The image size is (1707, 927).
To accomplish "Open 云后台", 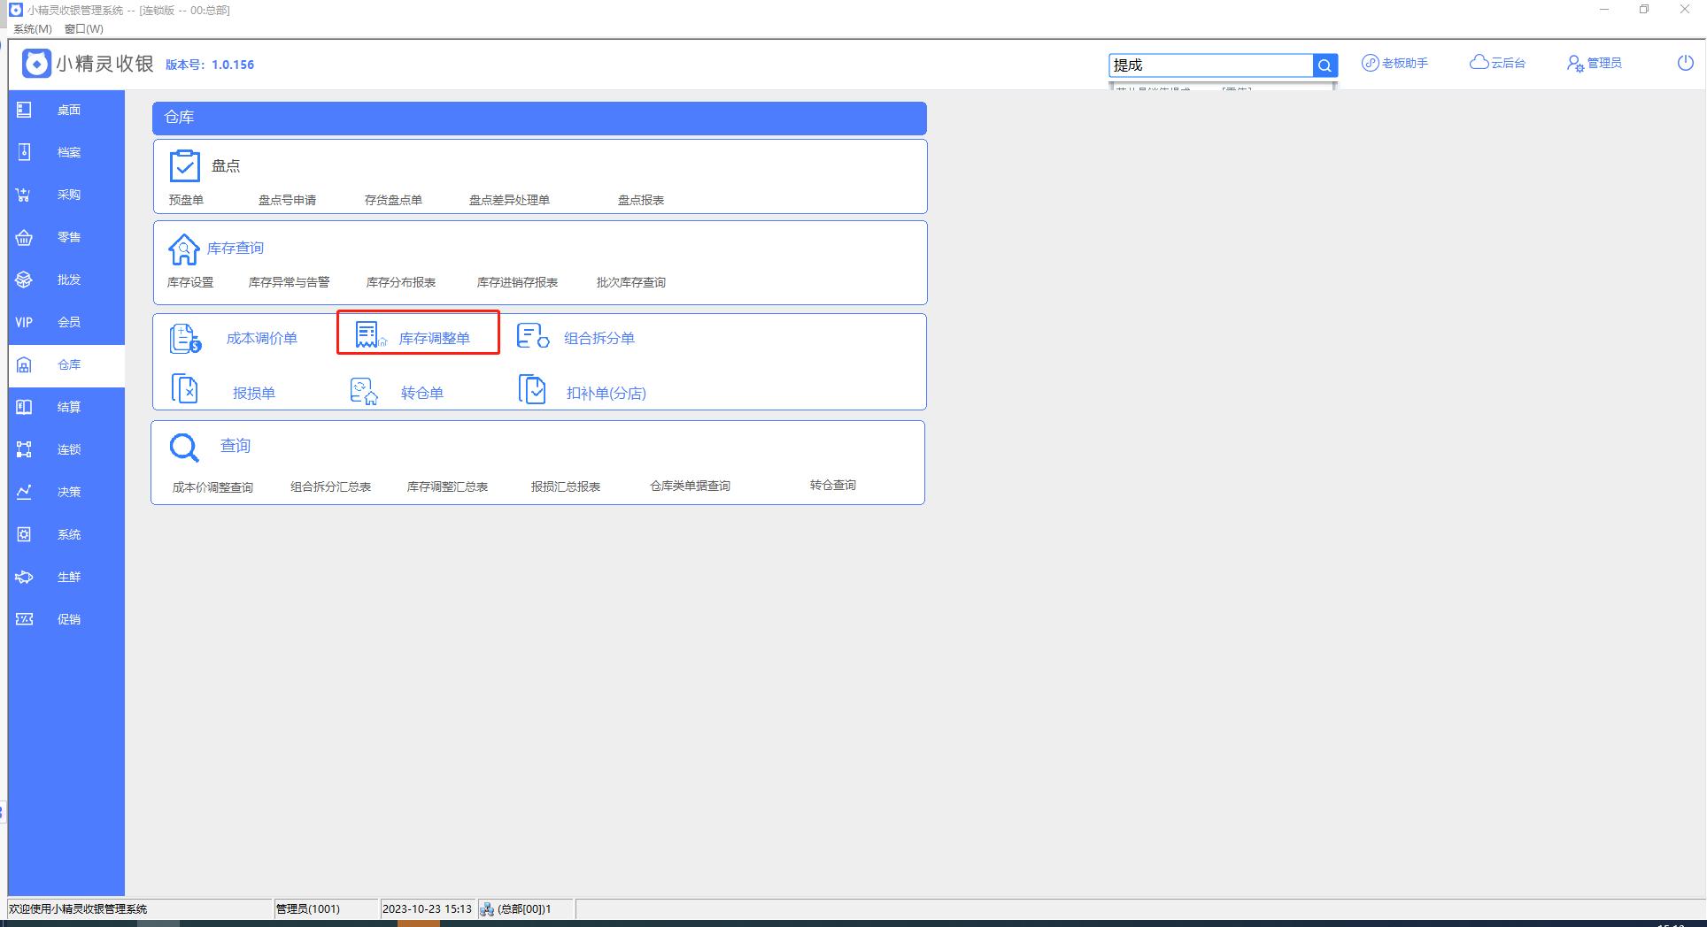I will click(x=1497, y=63).
